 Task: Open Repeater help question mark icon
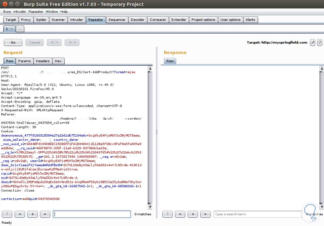pos(319,42)
